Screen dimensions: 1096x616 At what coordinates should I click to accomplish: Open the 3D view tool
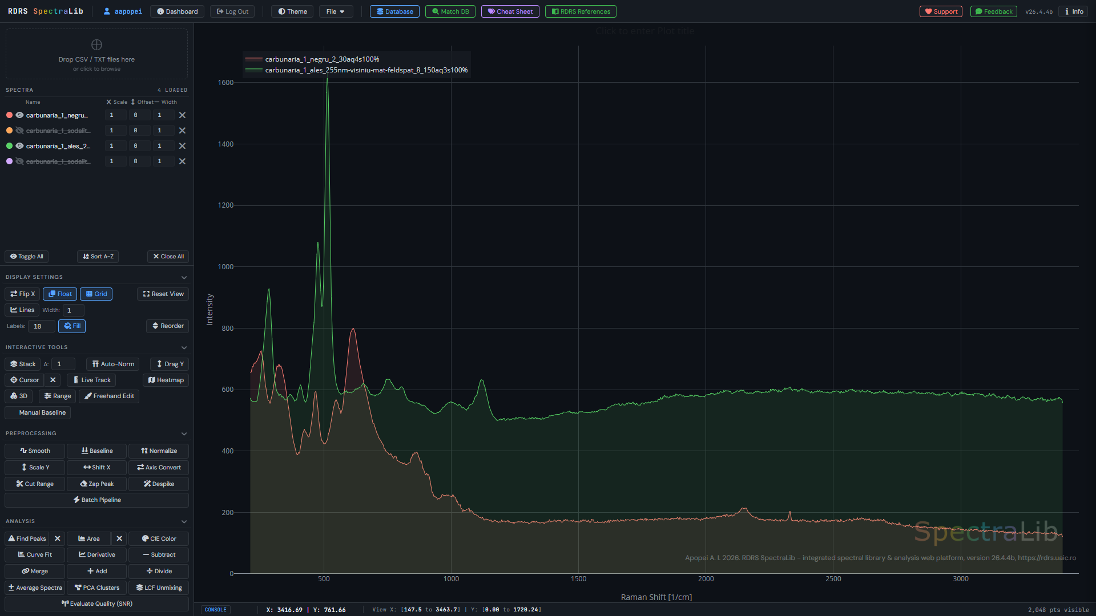point(19,396)
